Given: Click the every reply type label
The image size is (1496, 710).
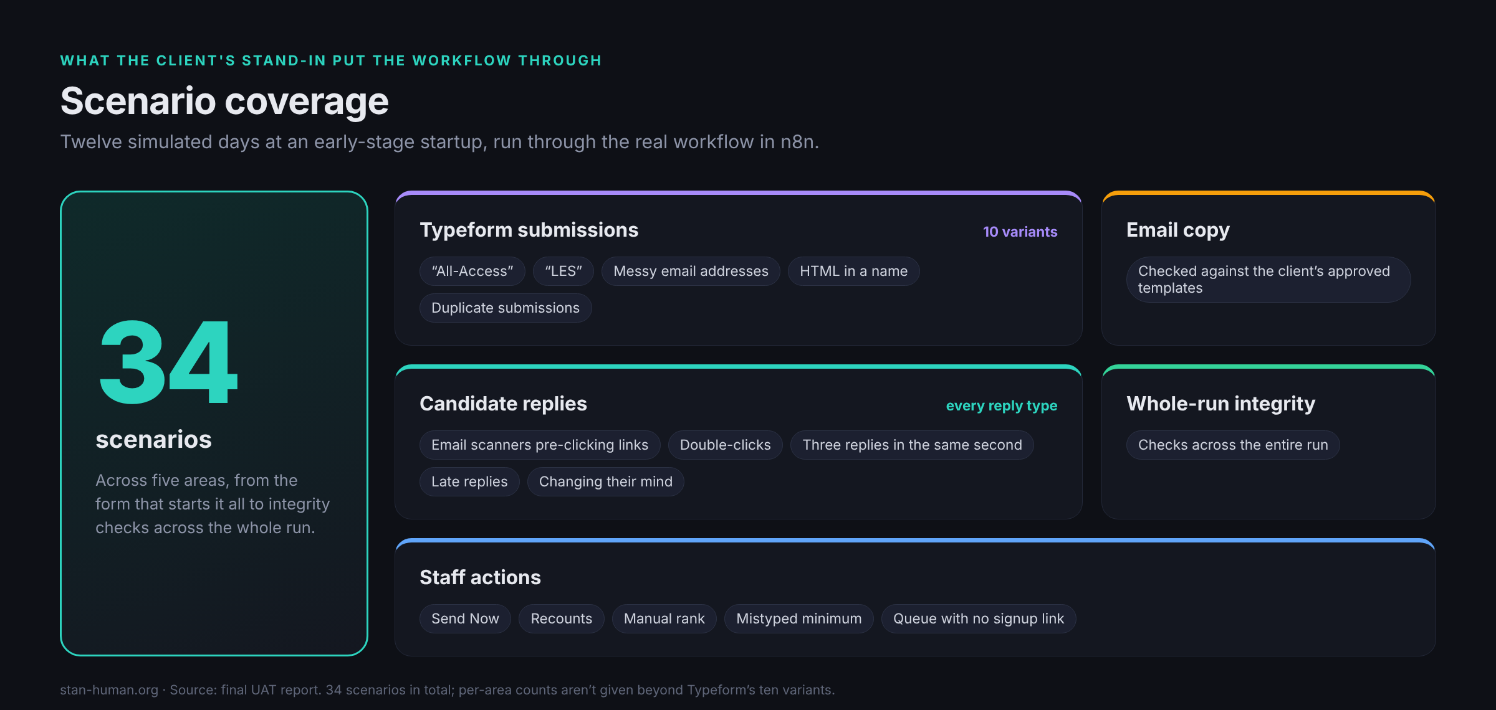Looking at the screenshot, I should pos(1001,405).
